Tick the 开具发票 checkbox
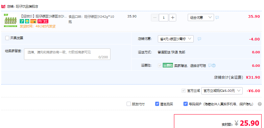264x128 pixels. pos(7,38)
